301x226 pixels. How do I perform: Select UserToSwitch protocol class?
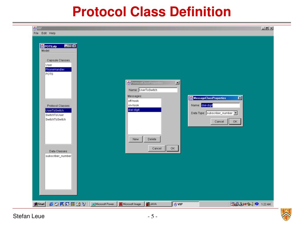58,111
